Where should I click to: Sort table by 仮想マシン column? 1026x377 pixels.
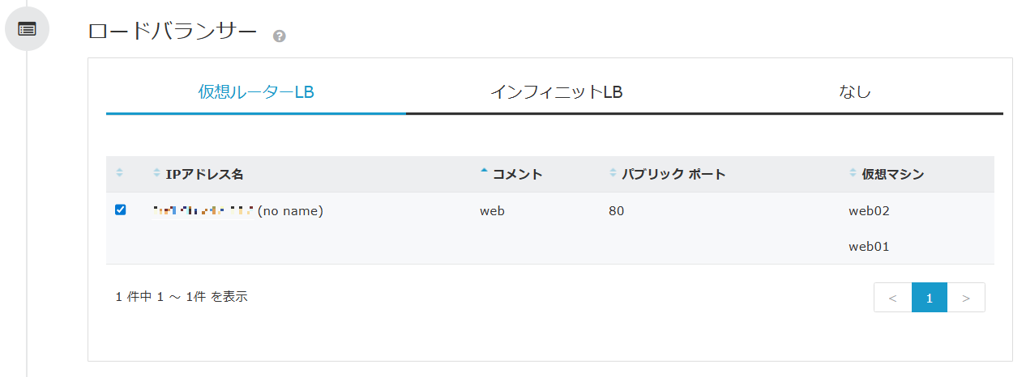pos(893,174)
